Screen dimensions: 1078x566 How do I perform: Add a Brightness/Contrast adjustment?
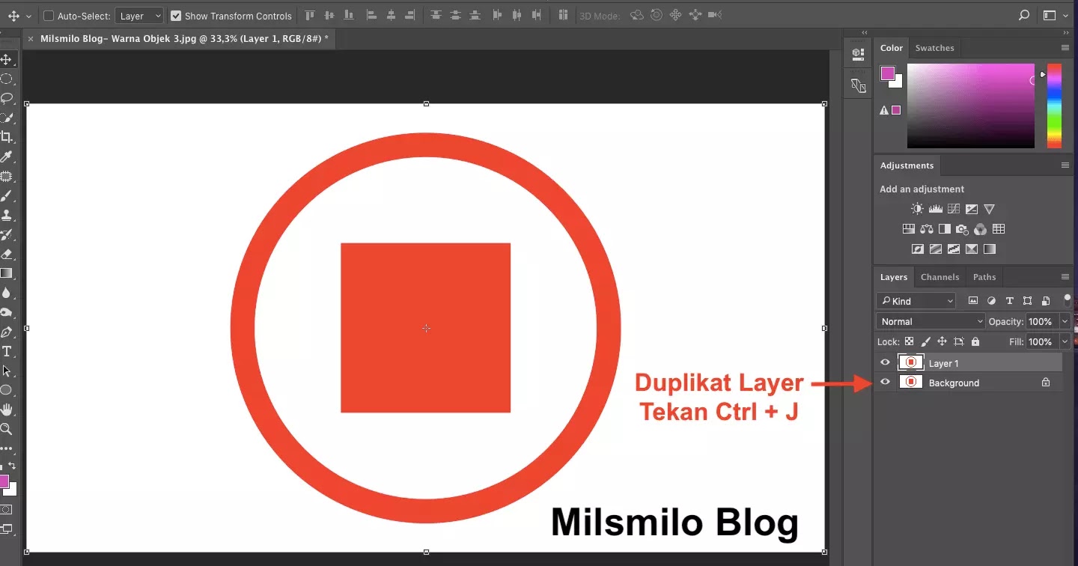point(917,209)
